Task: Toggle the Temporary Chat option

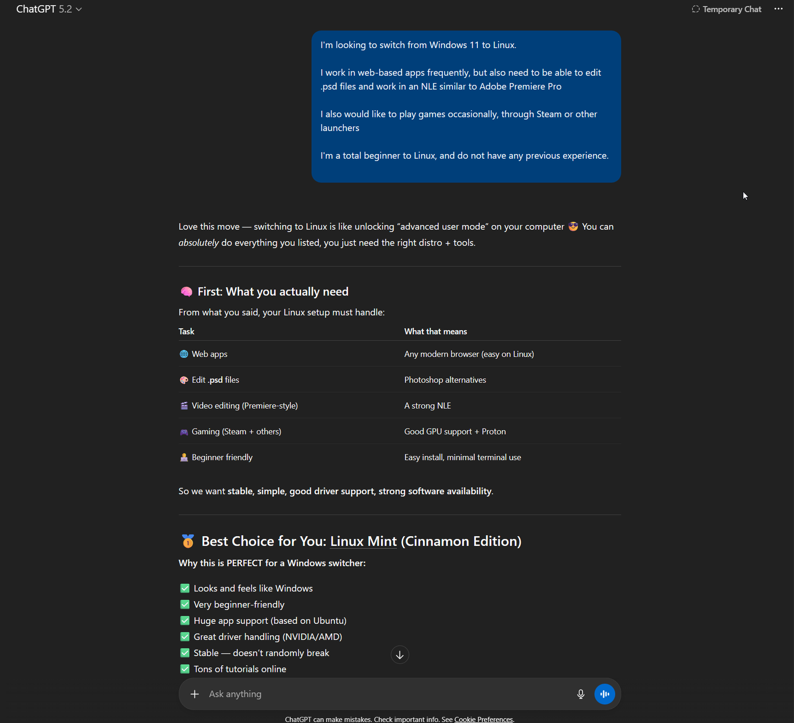Action: pos(727,9)
